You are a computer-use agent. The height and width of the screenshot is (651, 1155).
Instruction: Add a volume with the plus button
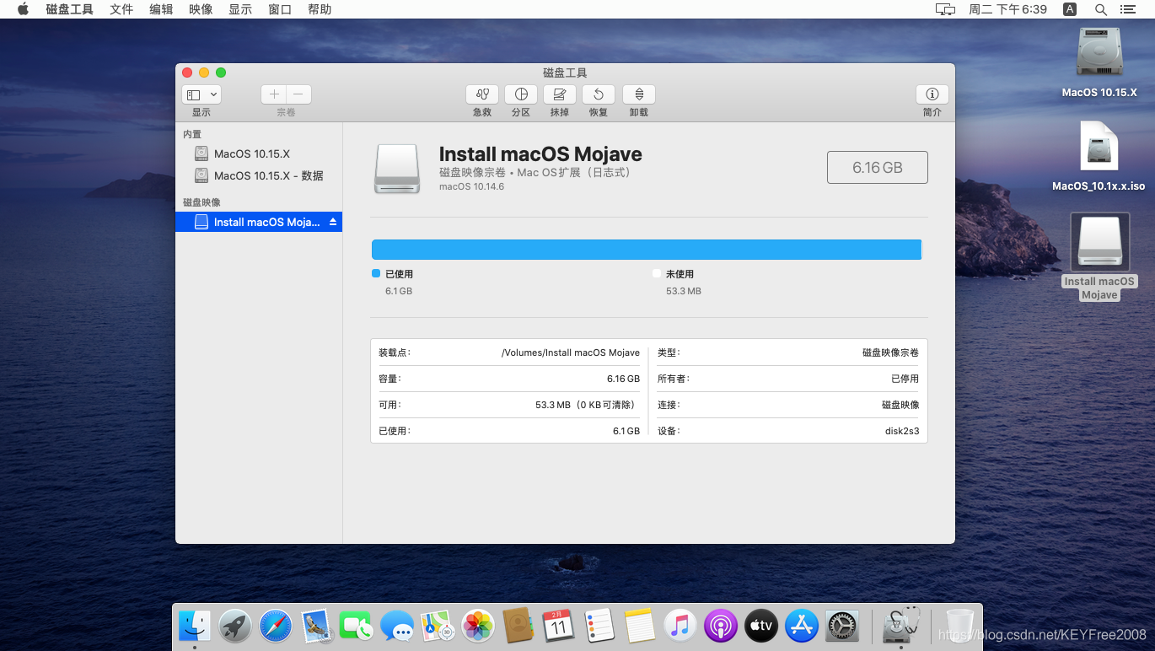pos(274,94)
